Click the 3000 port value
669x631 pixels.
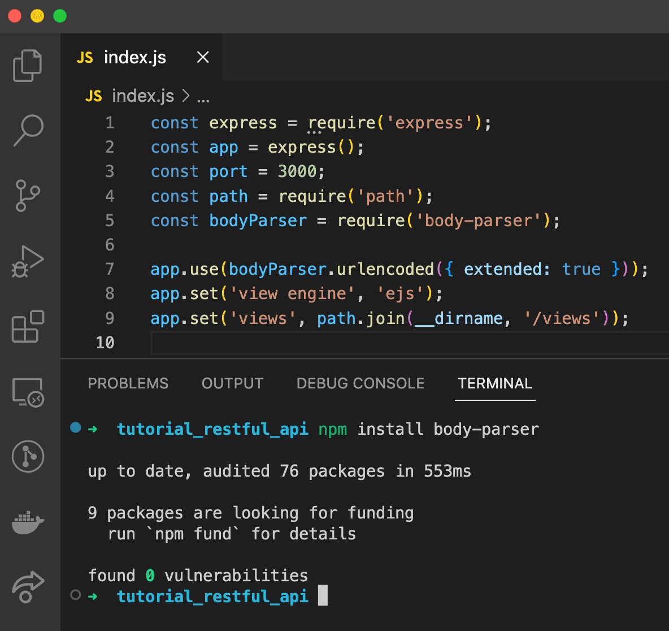point(297,172)
